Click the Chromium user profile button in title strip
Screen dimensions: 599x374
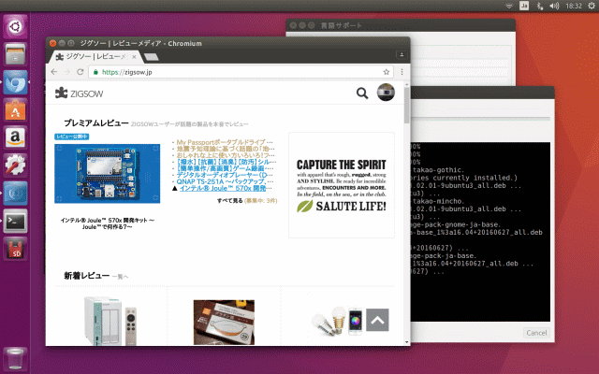402,54
